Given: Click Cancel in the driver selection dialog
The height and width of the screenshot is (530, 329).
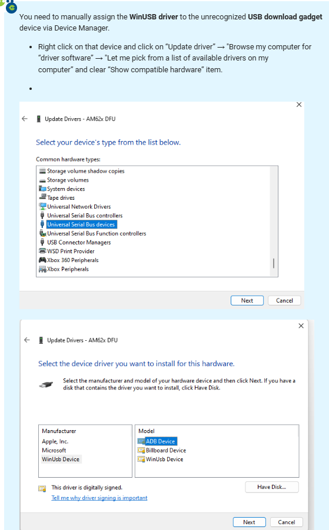Looking at the screenshot, I should pyautogui.click(x=287, y=522).
